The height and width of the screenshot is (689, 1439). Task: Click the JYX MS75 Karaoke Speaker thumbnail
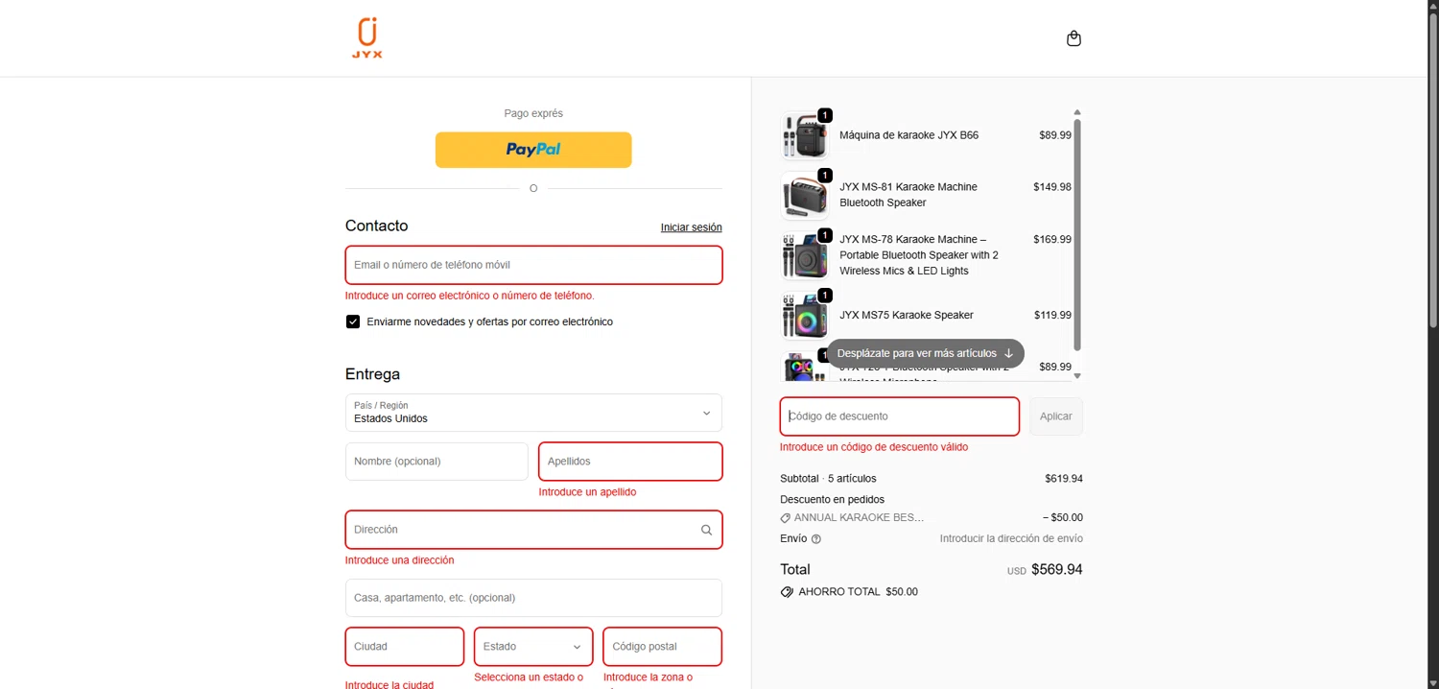point(805,316)
